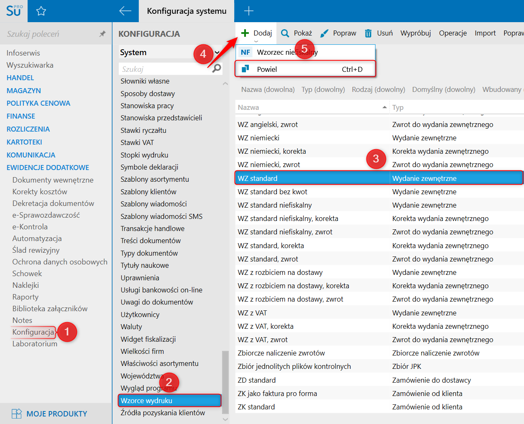Click the Popraw brush icon
Screen dimensions: 524x424
(324, 33)
